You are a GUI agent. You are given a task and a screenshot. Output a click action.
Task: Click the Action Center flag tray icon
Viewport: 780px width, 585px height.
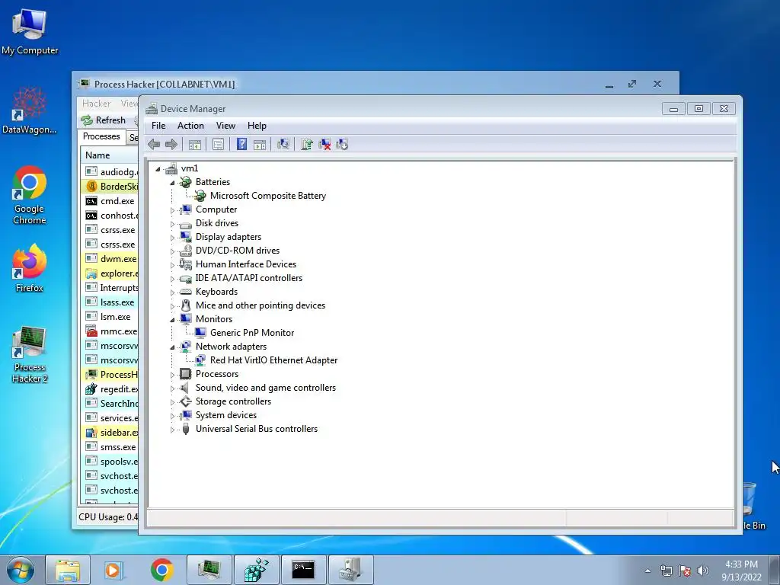[x=685, y=571]
